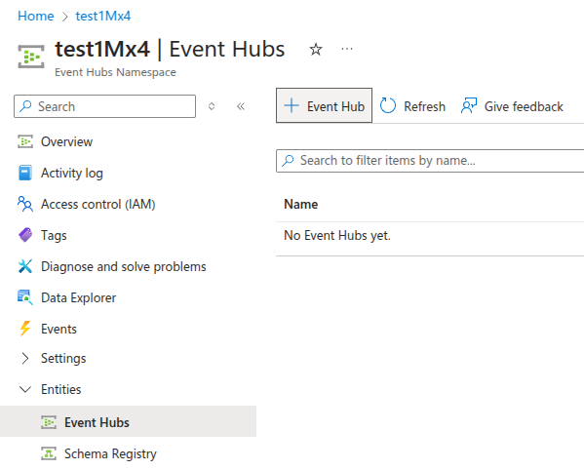Open Overview in the sidebar

coord(66,142)
